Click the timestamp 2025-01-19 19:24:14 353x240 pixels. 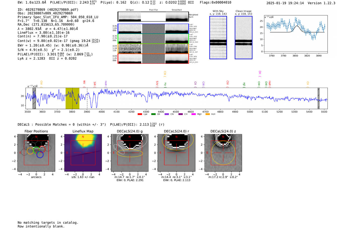point(285,3)
